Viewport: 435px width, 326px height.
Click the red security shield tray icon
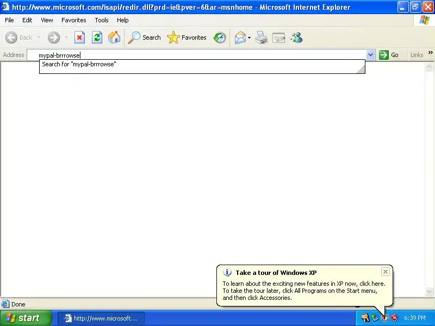click(394, 318)
